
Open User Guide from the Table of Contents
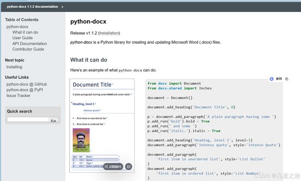point(23,38)
